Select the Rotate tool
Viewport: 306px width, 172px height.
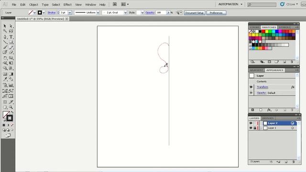pos(5,58)
